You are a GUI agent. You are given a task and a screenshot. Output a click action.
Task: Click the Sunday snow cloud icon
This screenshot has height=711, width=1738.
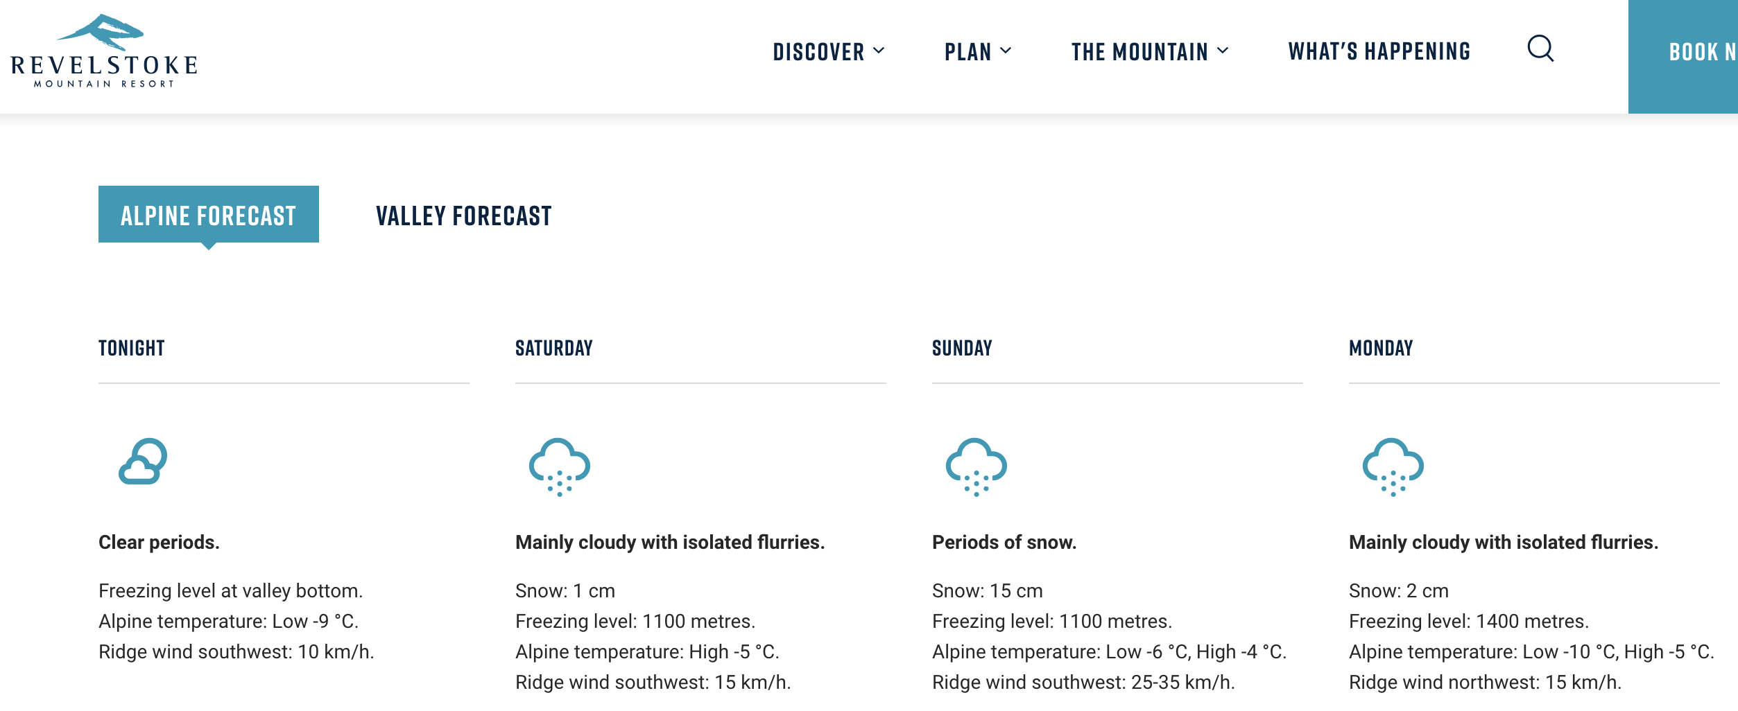(976, 467)
